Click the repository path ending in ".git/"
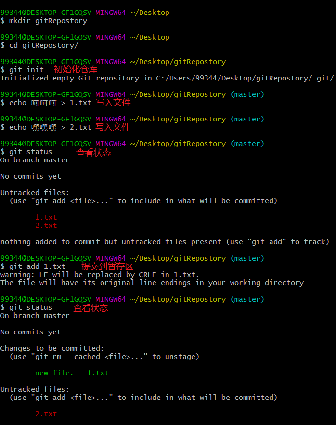 click(x=245, y=78)
